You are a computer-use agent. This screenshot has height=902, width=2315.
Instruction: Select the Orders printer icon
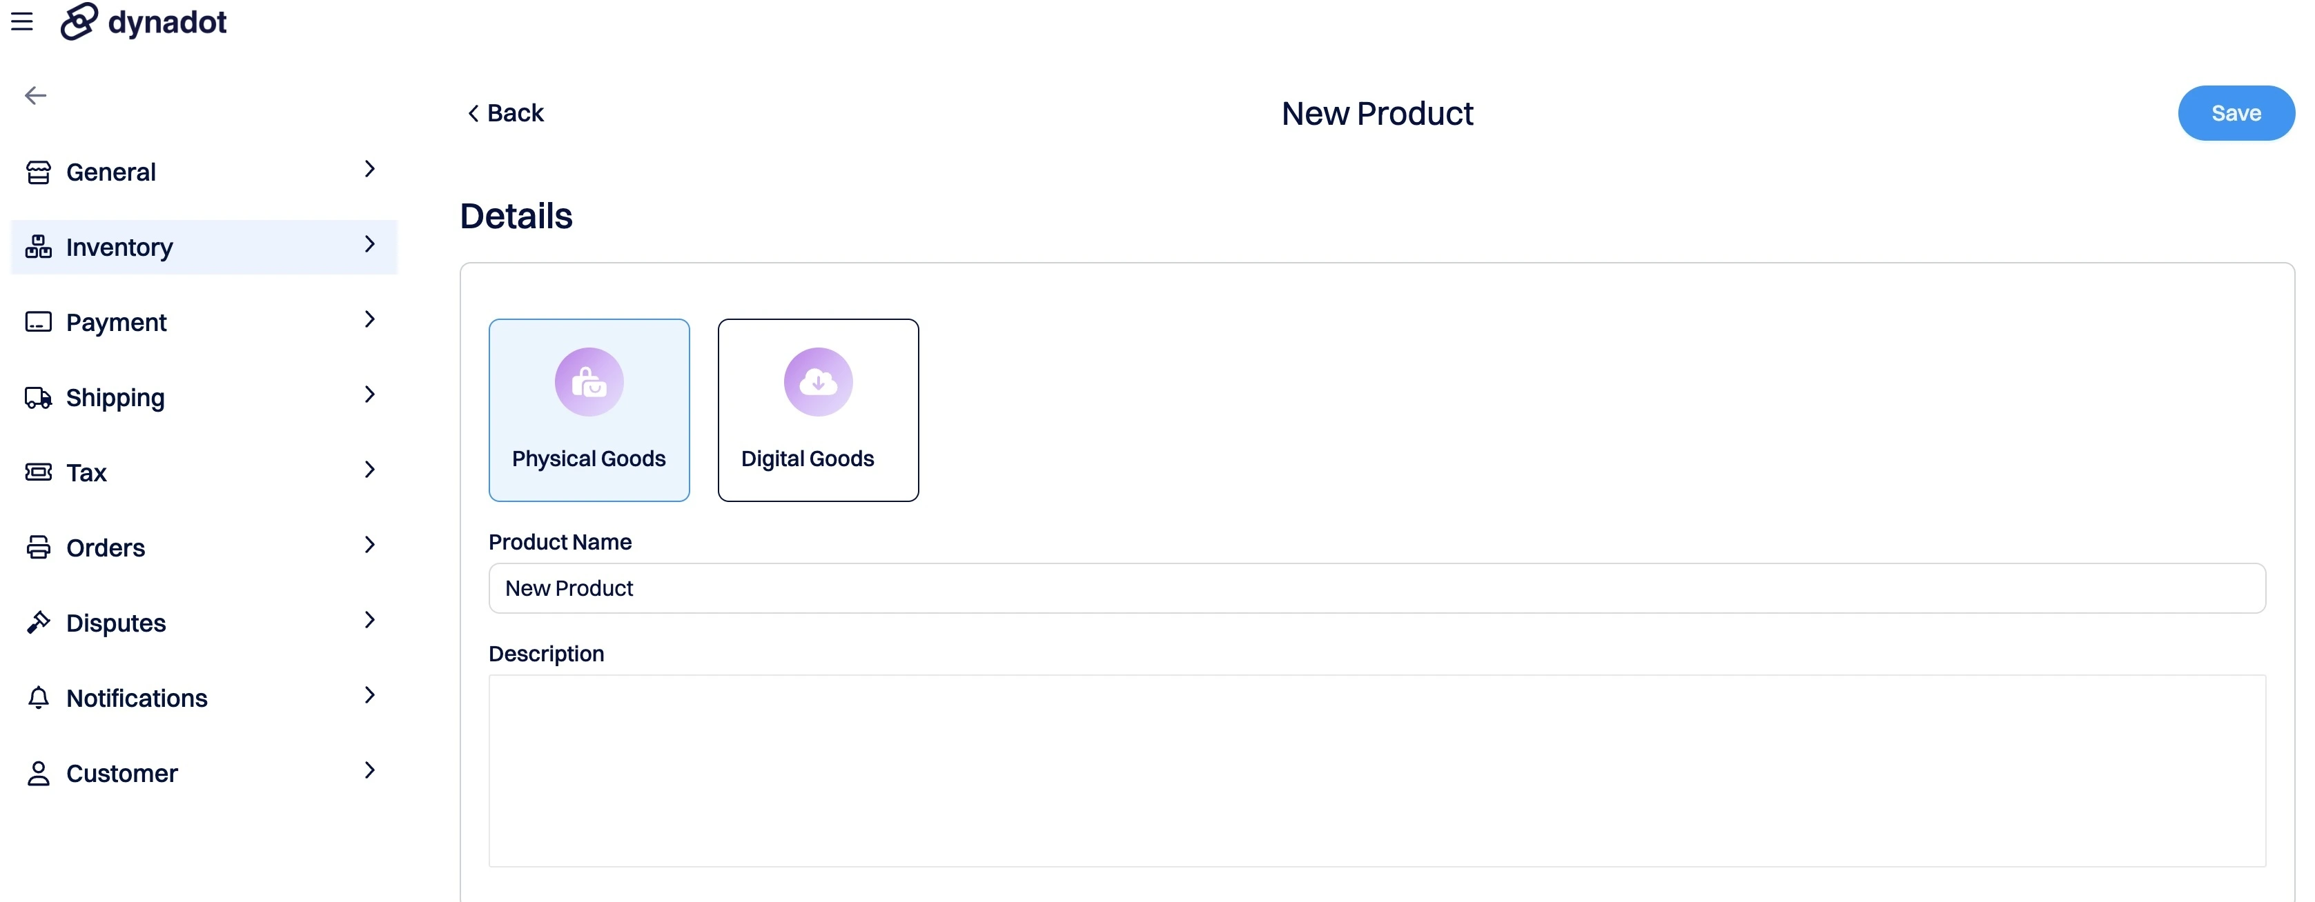38,547
